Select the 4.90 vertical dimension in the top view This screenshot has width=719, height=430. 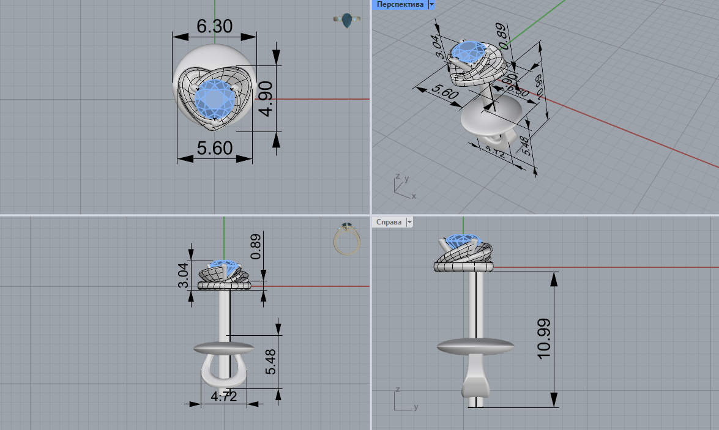click(x=265, y=98)
